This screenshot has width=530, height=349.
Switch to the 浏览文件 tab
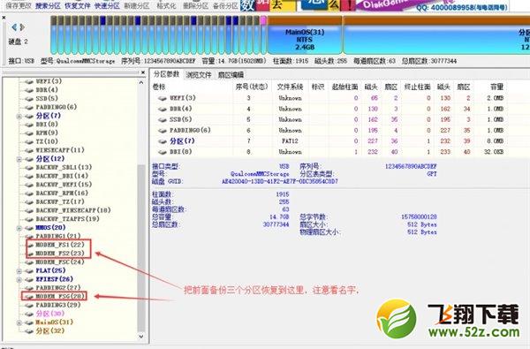199,75
